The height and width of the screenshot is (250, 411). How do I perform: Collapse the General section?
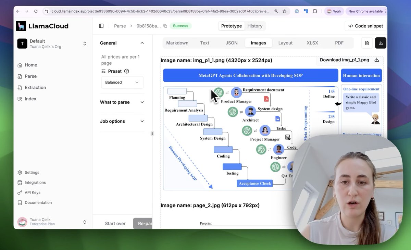(122, 43)
